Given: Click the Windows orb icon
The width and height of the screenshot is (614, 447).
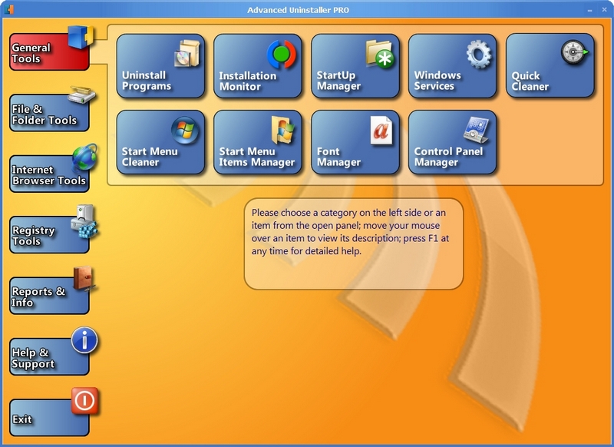Looking at the screenshot, I should [x=185, y=130].
